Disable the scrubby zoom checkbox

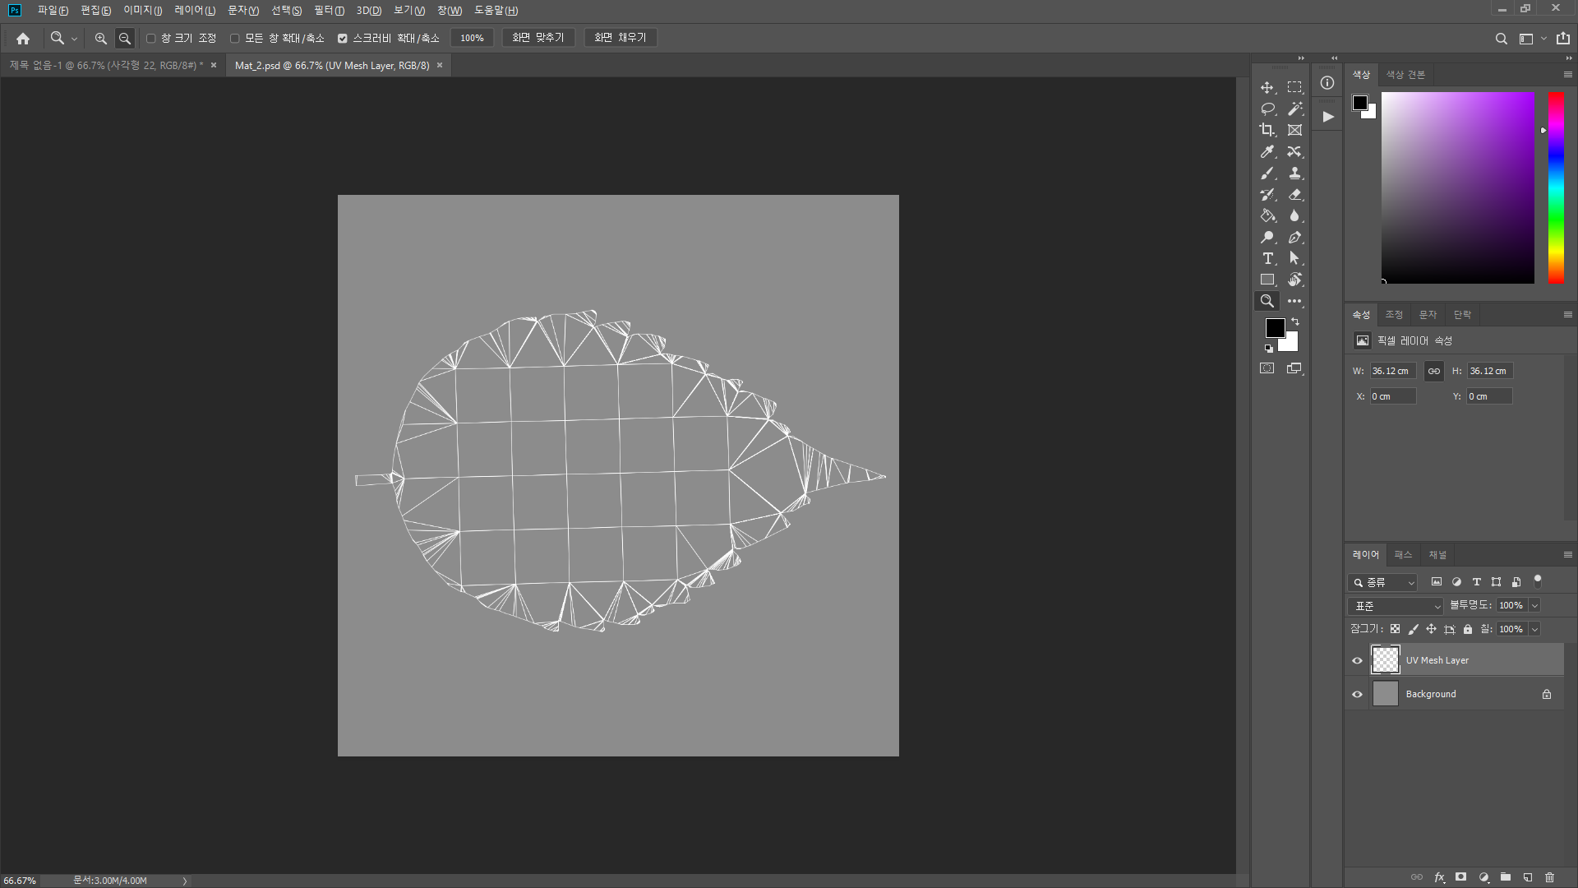343,38
